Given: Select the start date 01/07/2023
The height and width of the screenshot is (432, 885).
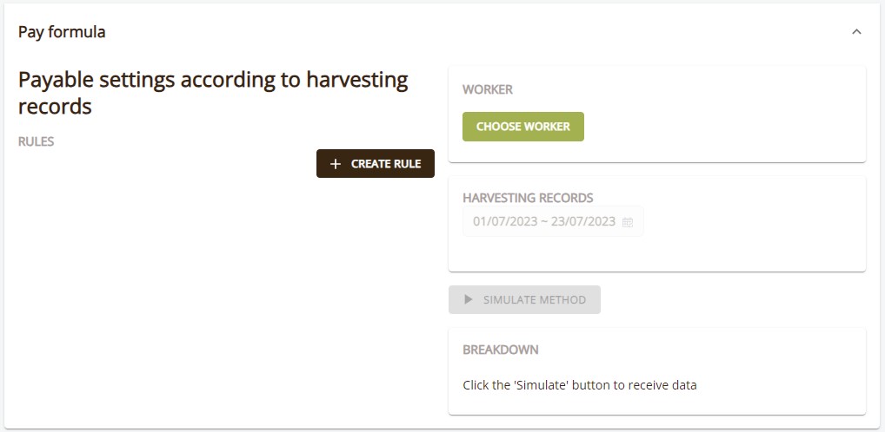Looking at the screenshot, I should tap(505, 221).
